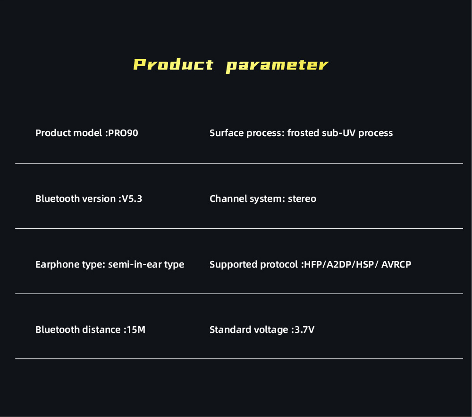The image size is (472, 417).
Task: Click the "PRO90" model value
Action: coord(123,133)
